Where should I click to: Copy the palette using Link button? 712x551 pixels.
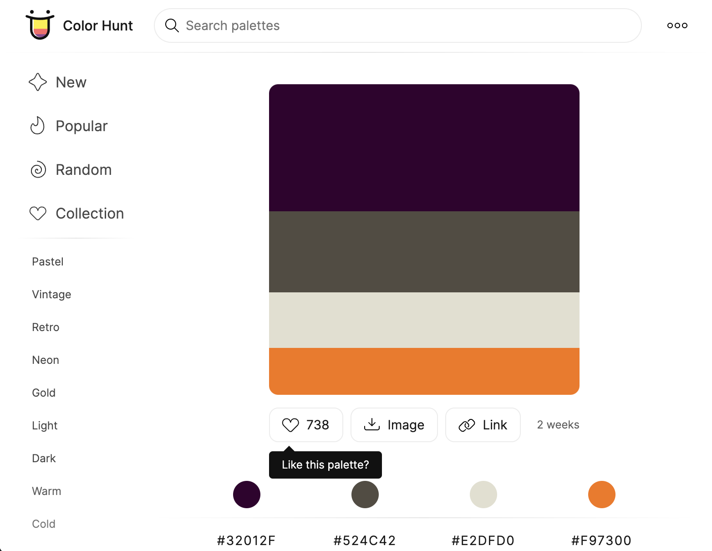[483, 425]
